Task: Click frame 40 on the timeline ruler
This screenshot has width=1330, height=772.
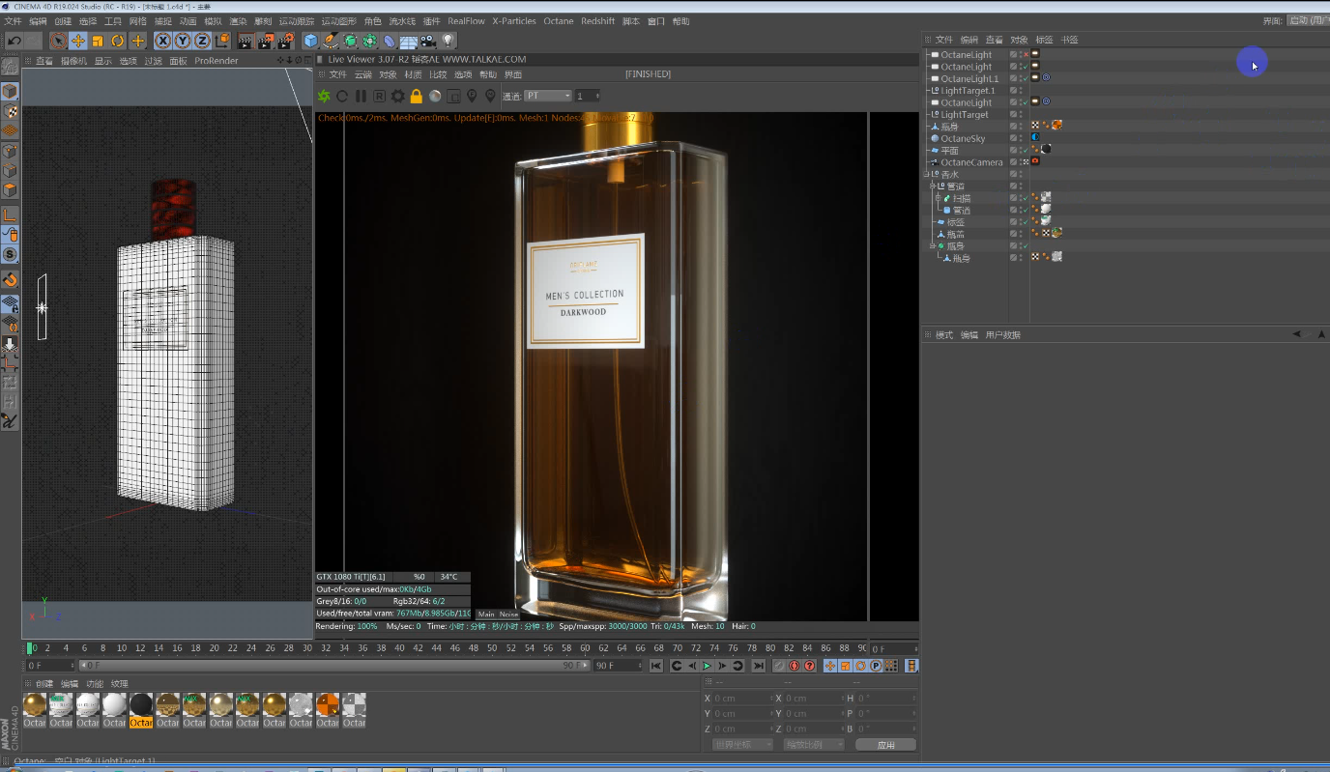Action: tap(401, 648)
